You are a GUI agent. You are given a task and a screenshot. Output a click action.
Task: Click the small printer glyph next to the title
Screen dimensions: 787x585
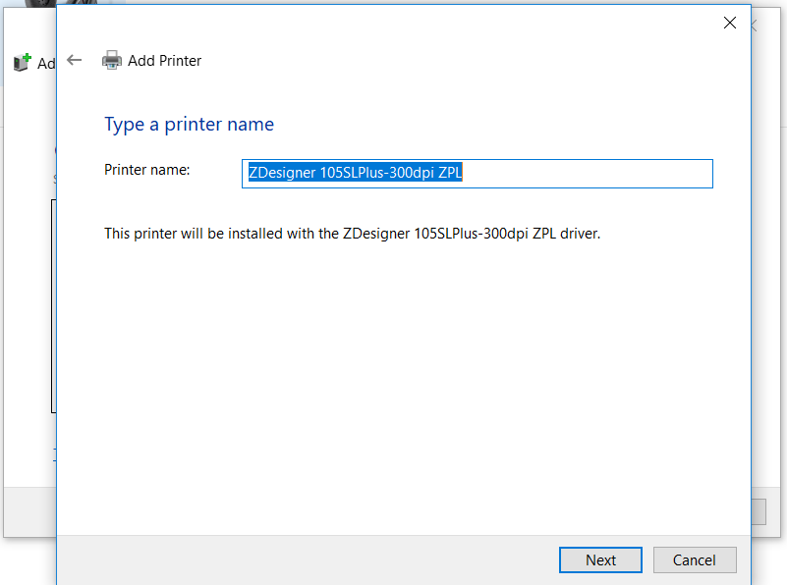112,60
